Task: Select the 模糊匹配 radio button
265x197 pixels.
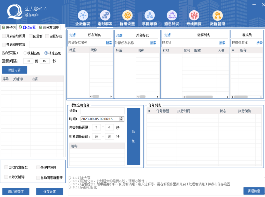Action: click(25, 53)
